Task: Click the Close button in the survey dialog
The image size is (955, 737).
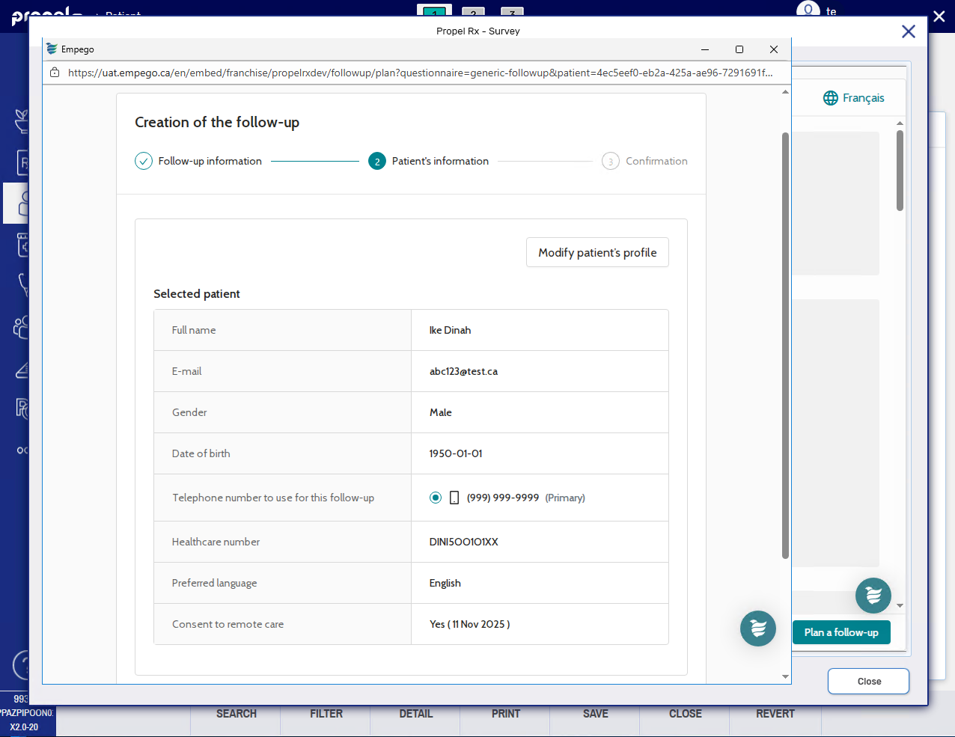Action: point(868,681)
